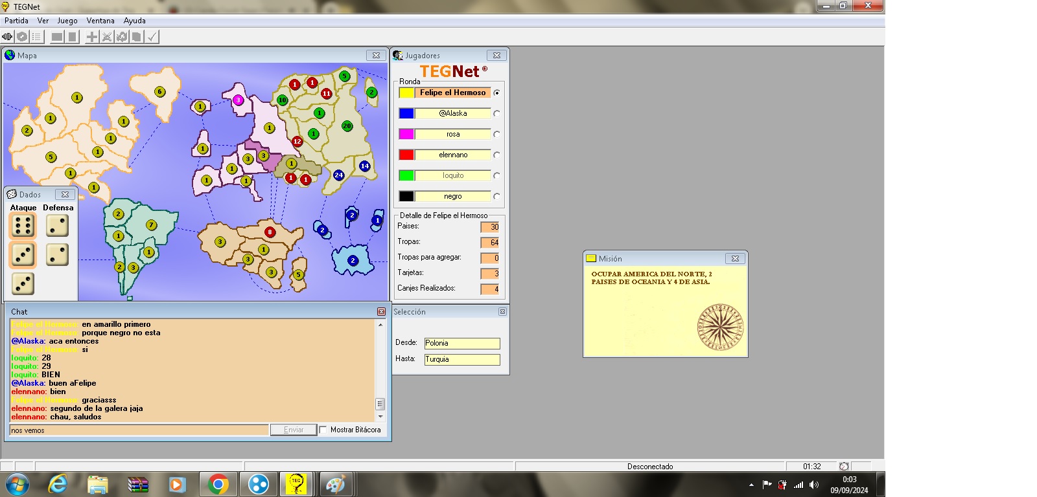
Task: Click the negro player name
Action: pyautogui.click(x=452, y=196)
